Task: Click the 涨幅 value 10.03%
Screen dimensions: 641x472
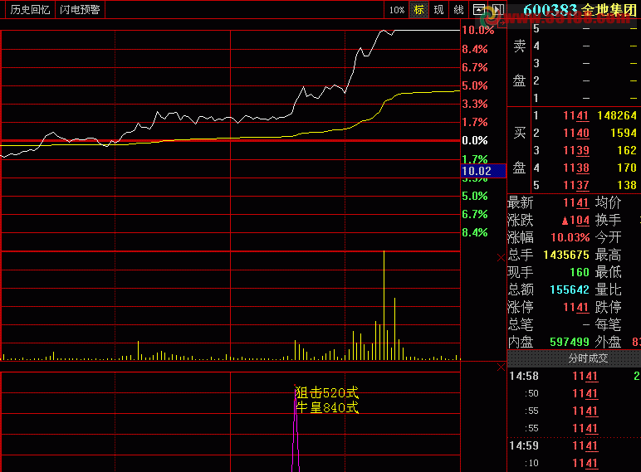Action: [x=570, y=237]
